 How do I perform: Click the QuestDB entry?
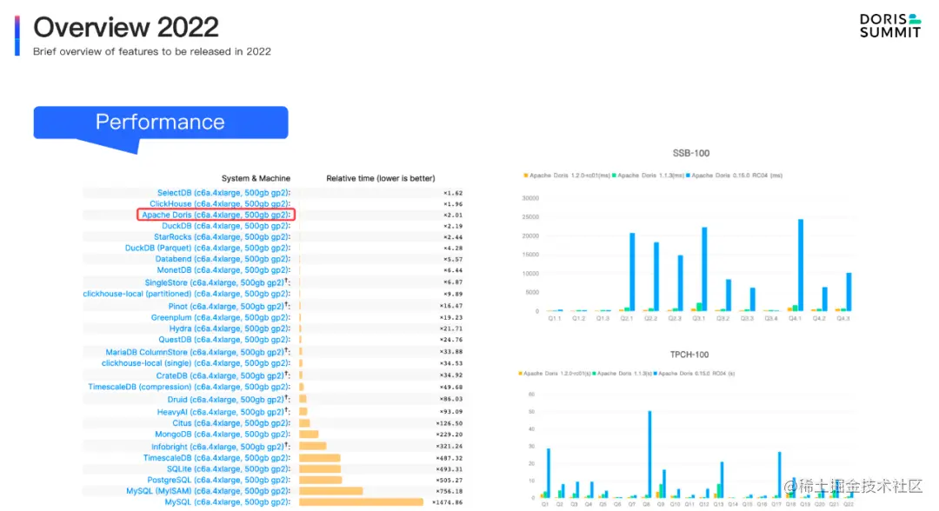click(224, 339)
